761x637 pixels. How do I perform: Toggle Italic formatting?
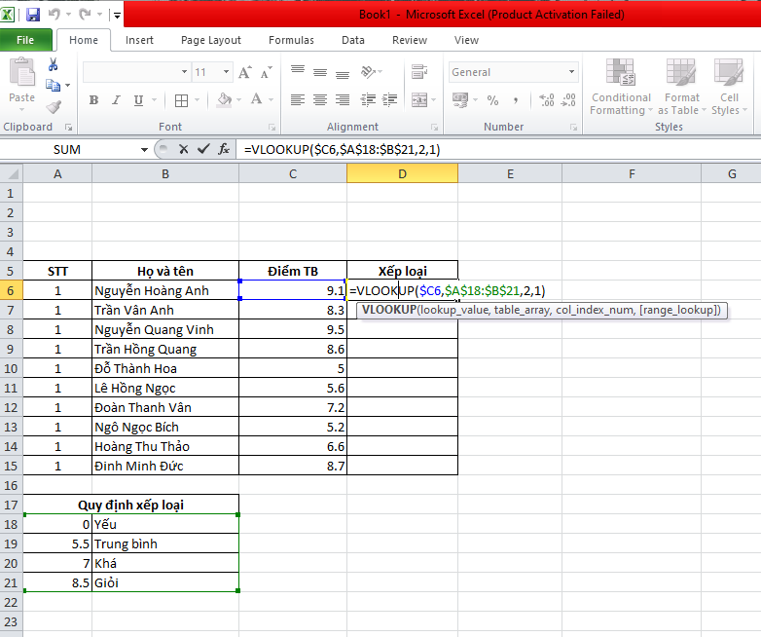click(116, 100)
